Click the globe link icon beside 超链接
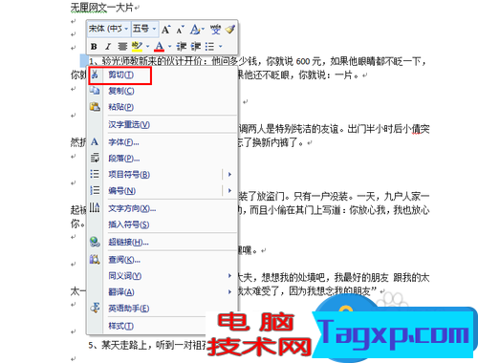The image size is (478, 363). pos(95,242)
